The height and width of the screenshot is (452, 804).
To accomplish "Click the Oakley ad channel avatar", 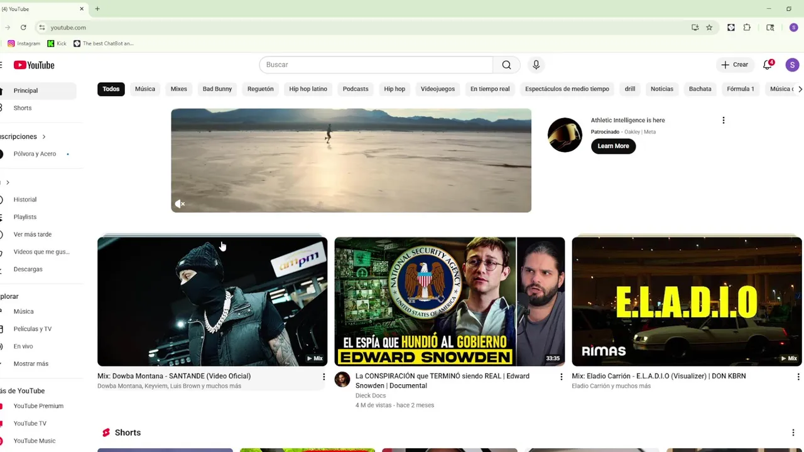I will click(x=565, y=135).
